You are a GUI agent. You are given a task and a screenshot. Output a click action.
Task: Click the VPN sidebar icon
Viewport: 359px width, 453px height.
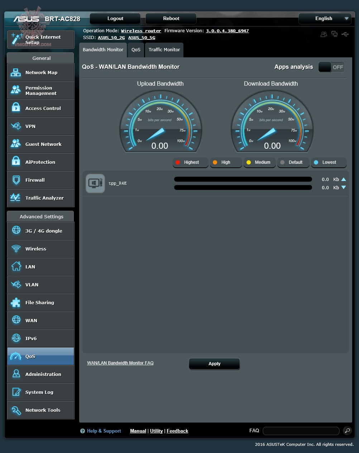point(16,126)
